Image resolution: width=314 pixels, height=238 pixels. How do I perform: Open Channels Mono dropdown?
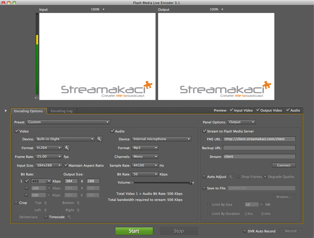(x=145, y=157)
